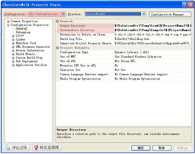
Task: Expand the Web Deployment node
Action: coord(13,62)
